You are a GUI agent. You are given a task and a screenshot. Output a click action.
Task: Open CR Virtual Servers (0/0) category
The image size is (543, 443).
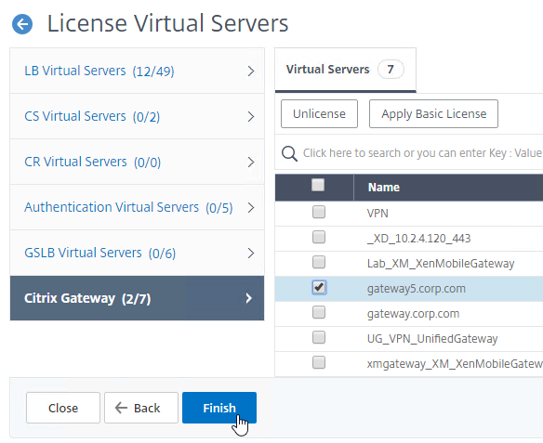pos(137,162)
